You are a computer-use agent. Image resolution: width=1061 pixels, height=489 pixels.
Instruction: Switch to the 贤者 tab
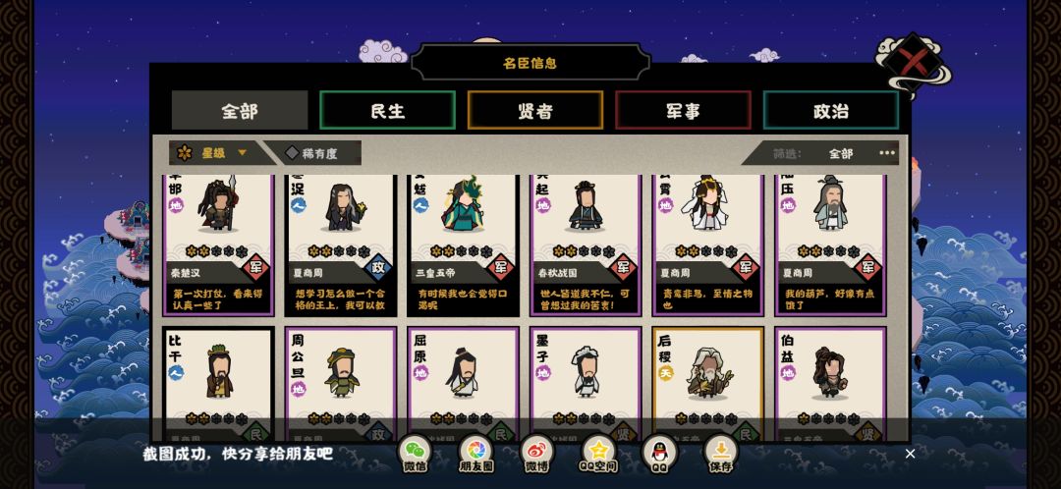[x=535, y=110]
